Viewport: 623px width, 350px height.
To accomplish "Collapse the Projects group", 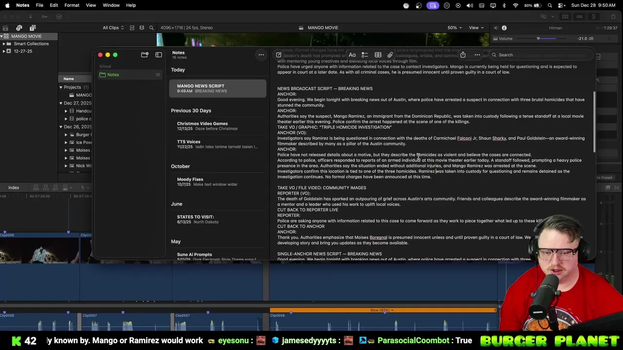I will (61, 87).
